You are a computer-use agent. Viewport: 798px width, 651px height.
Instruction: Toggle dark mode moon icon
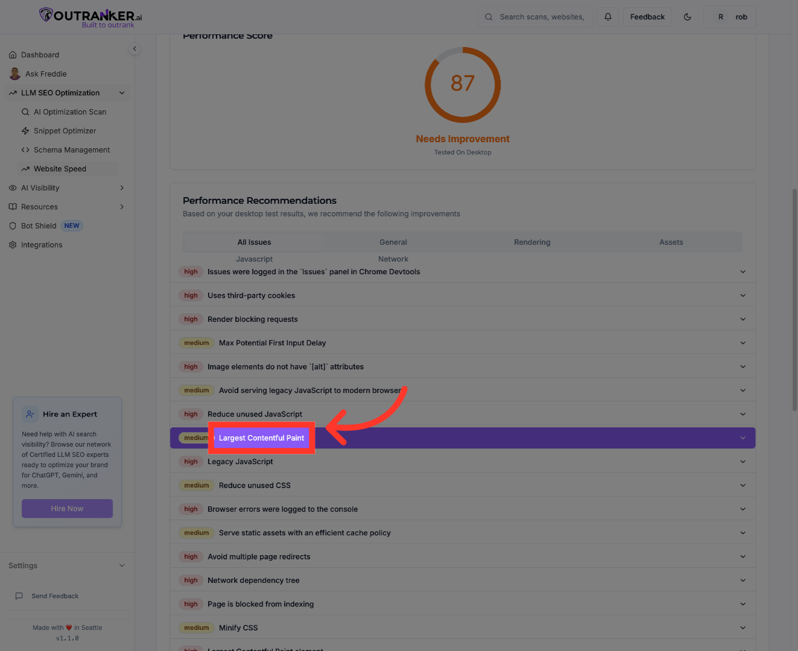[x=687, y=17]
